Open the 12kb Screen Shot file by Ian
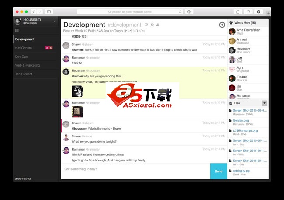 (x=250, y=140)
